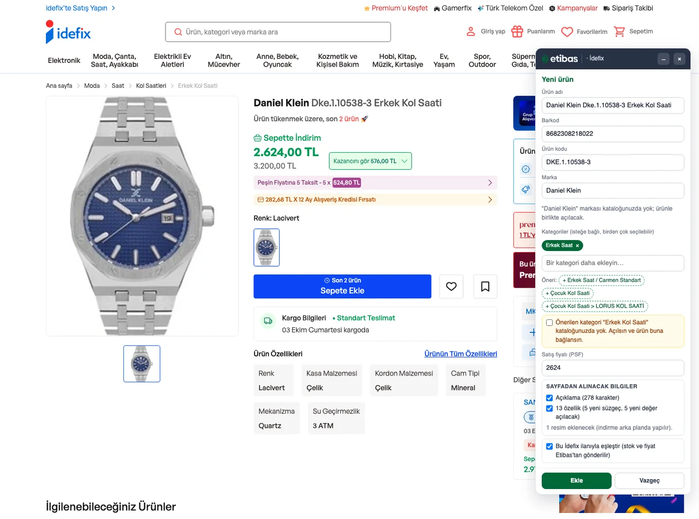The width and height of the screenshot is (699, 519).
Task: Open the Puanlarım gift icon
Action: (x=517, y=32)
